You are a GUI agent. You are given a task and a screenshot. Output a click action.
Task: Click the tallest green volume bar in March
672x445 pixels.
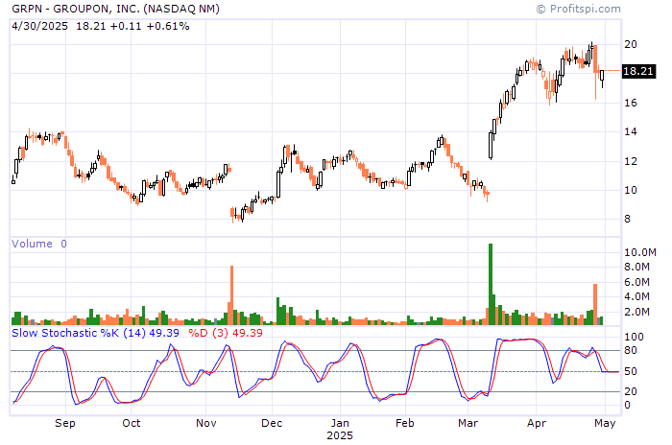[x=491, y=285]
